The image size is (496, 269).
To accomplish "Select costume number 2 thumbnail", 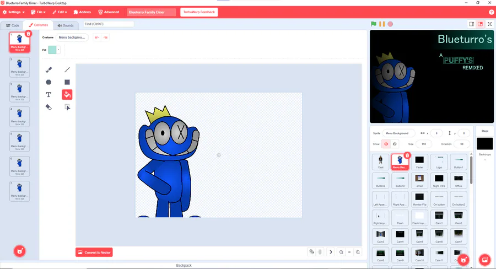I will click(x=20, y=67).
